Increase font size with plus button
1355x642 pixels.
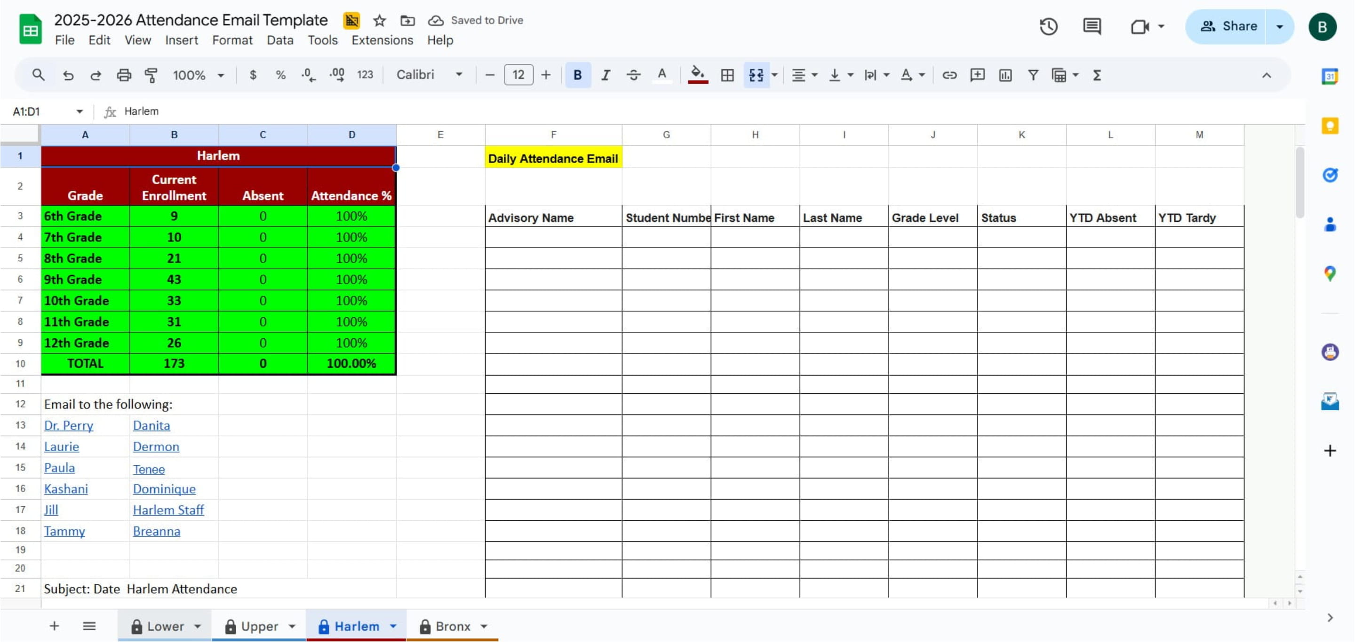pyautogui.click(x=546, y=75)
